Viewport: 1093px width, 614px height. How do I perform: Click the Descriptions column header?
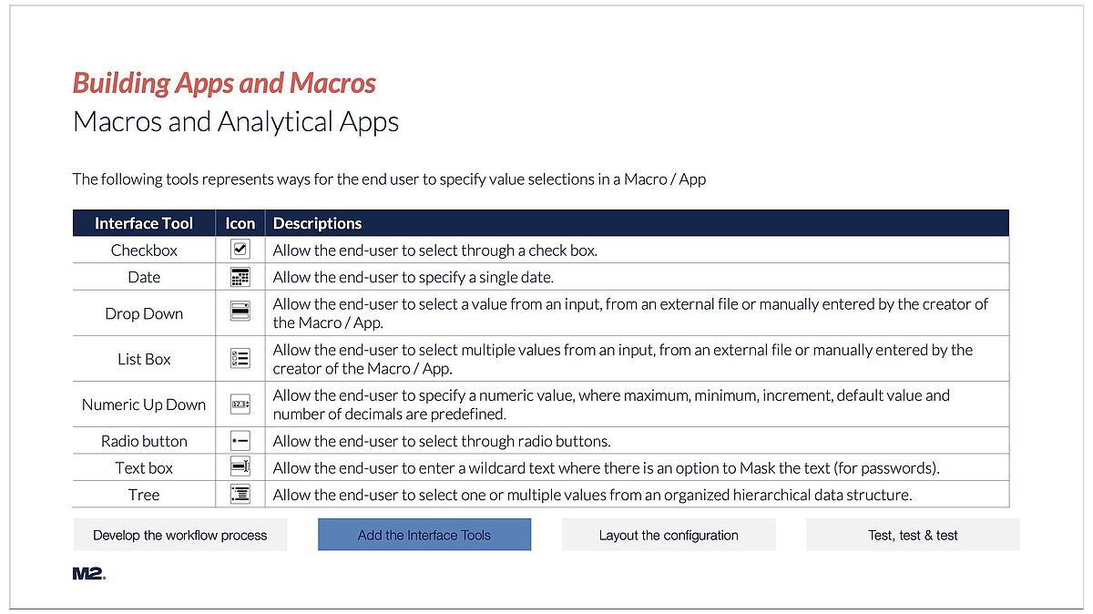318,223
